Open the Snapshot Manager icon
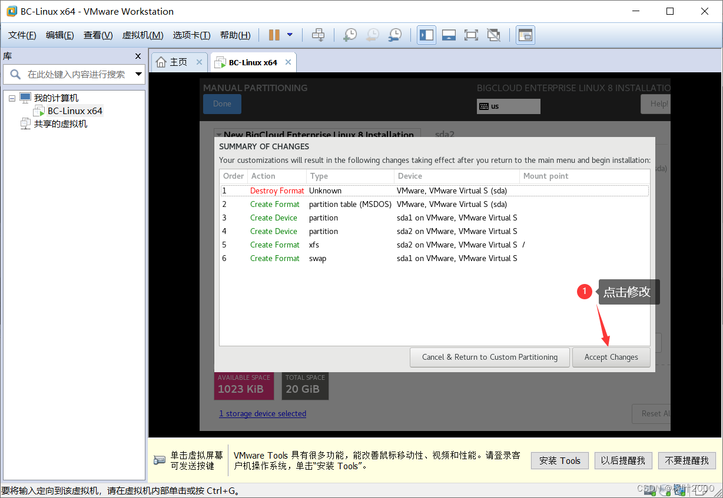This screenshot has height=498, width=723. 394,35
